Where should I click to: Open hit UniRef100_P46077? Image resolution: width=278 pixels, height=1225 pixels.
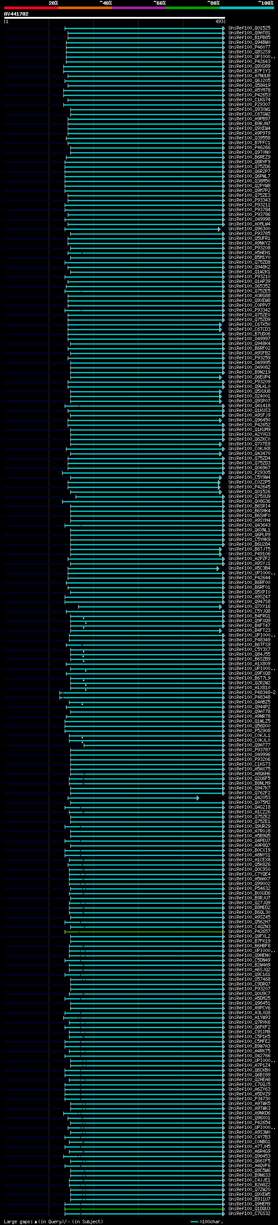[x=249, y=47]
